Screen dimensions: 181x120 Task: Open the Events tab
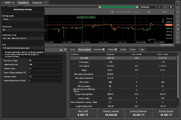pyautogui.click(x=132, y=49)
